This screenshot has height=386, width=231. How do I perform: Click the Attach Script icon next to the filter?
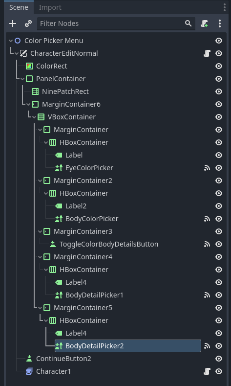coord(205,23)
